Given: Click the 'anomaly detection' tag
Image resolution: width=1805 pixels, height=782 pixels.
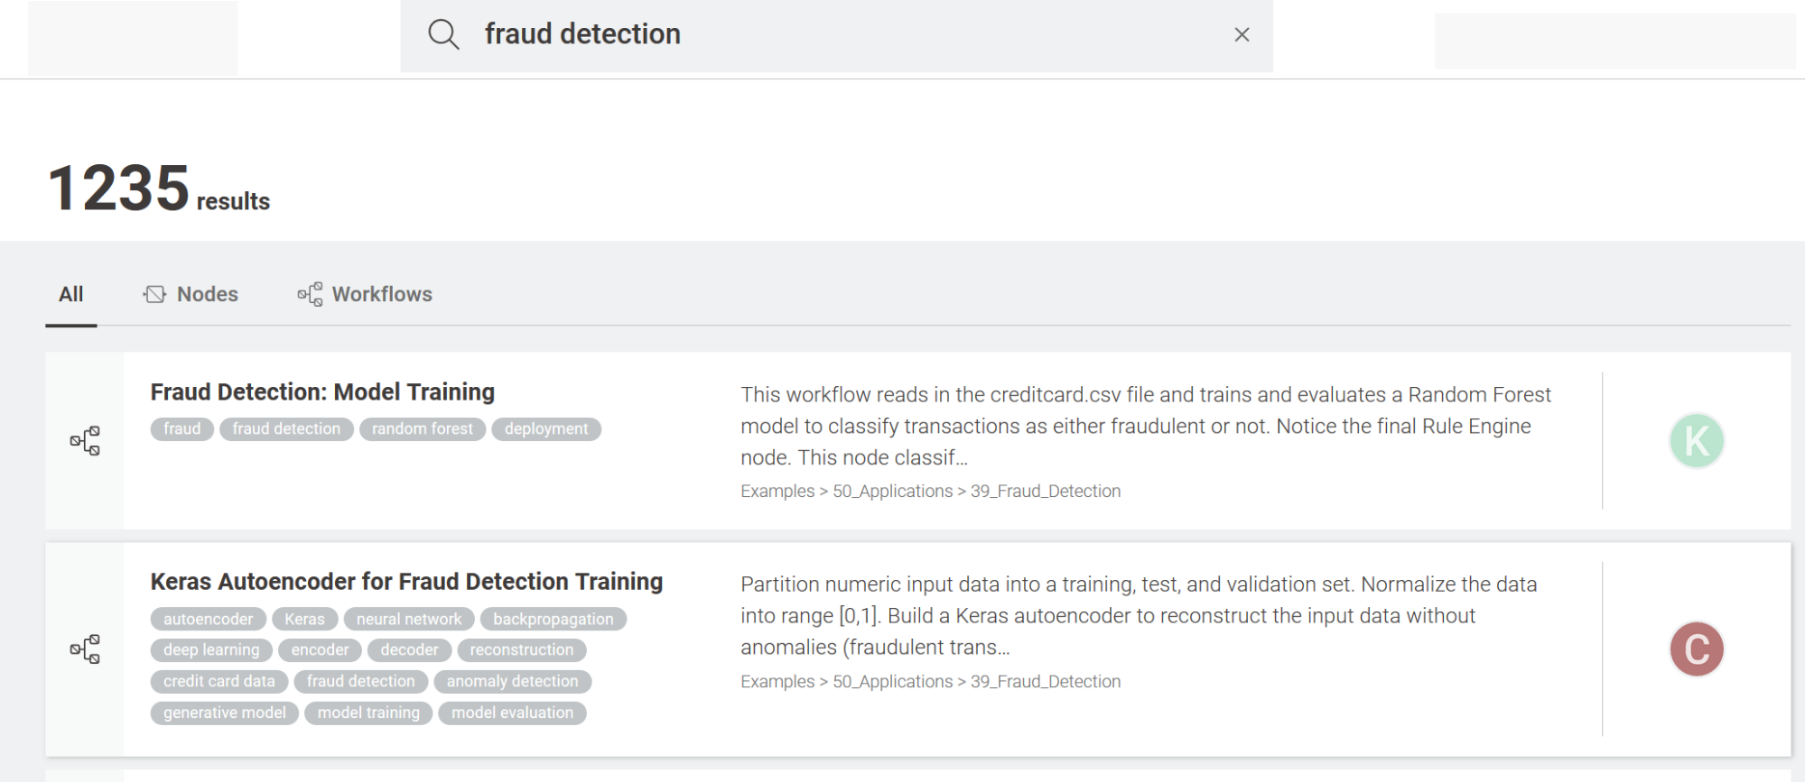Looking at the screenshot, I should tap(513, 682).
